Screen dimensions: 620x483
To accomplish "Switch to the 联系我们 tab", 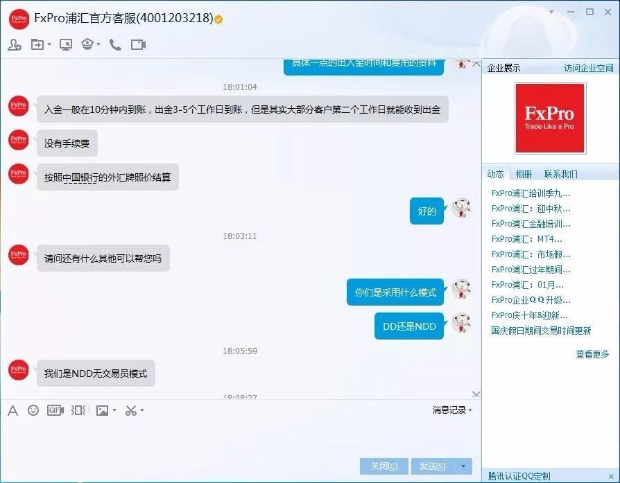I will (561, 173).
